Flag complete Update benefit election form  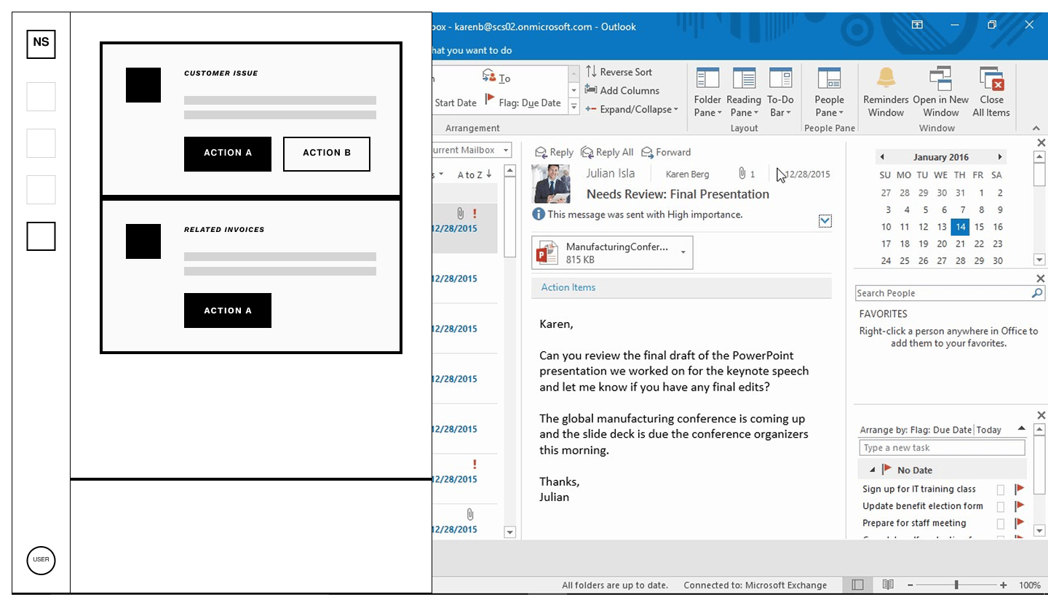click(1020, 506)
